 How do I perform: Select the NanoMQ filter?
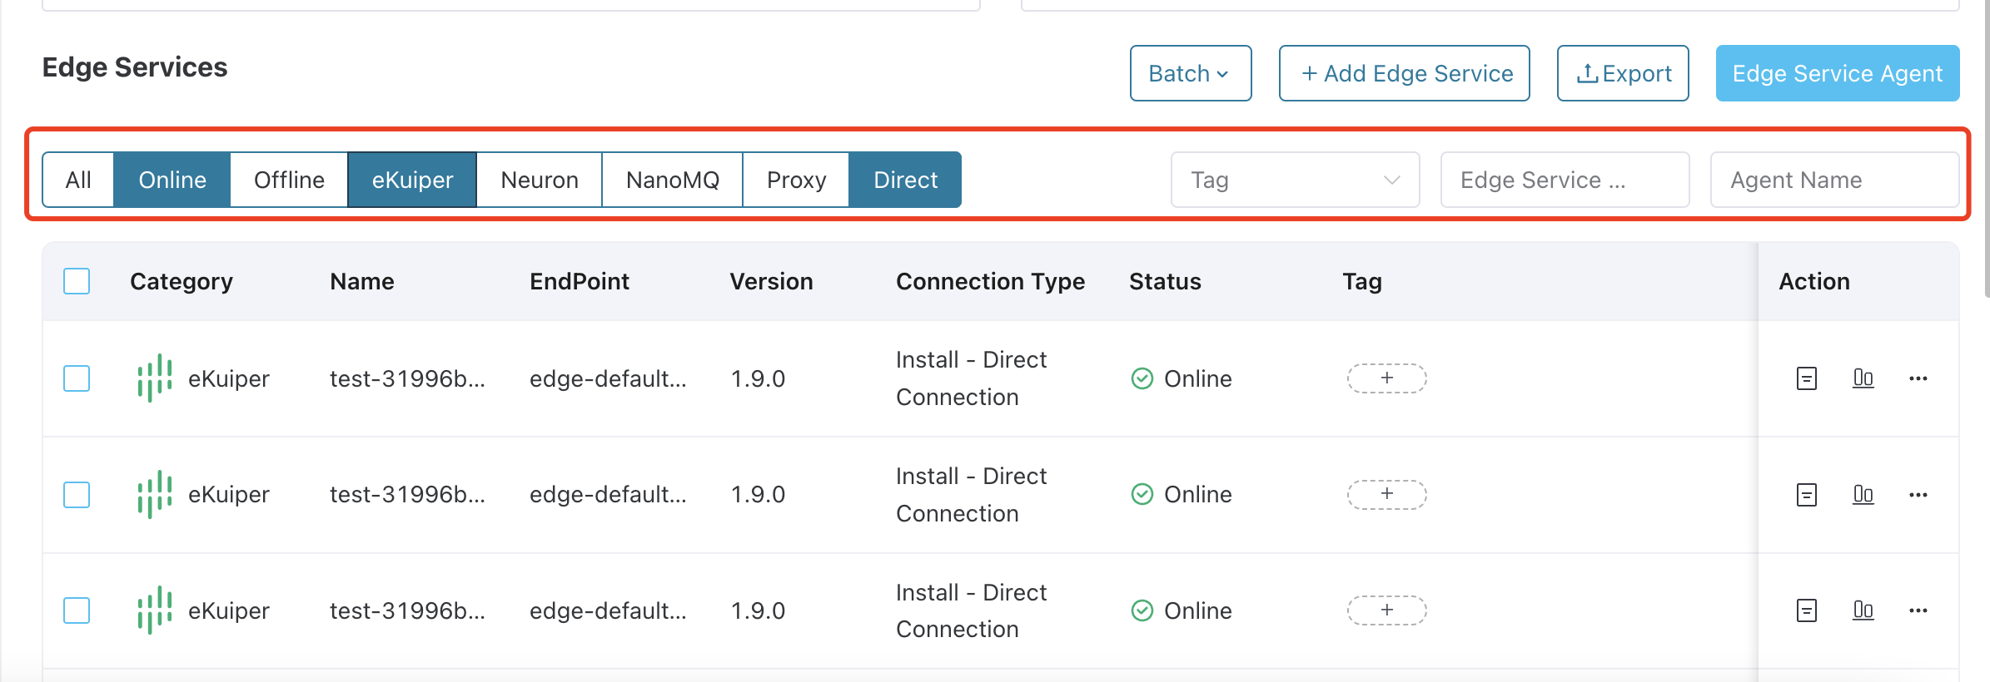[673, 180]
